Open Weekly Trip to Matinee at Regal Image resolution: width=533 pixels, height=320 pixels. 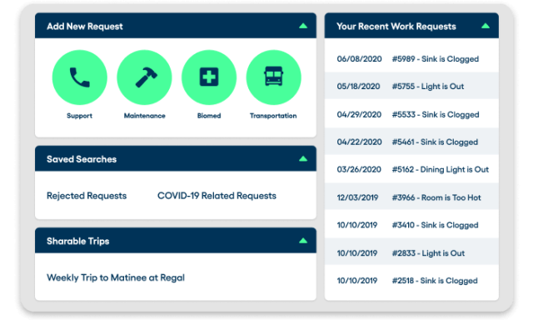coord(116,277)
